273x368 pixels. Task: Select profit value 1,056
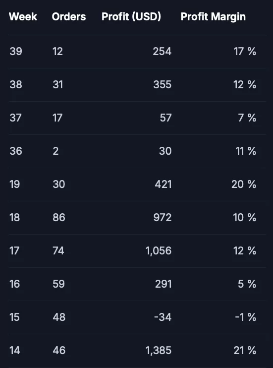(x=159, y=251)
